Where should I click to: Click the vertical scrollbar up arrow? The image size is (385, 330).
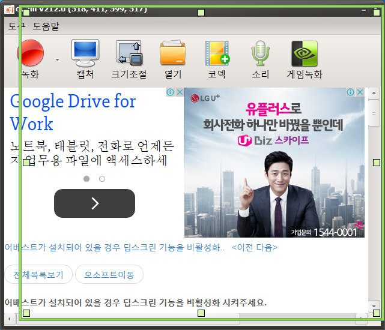point(374,93)
